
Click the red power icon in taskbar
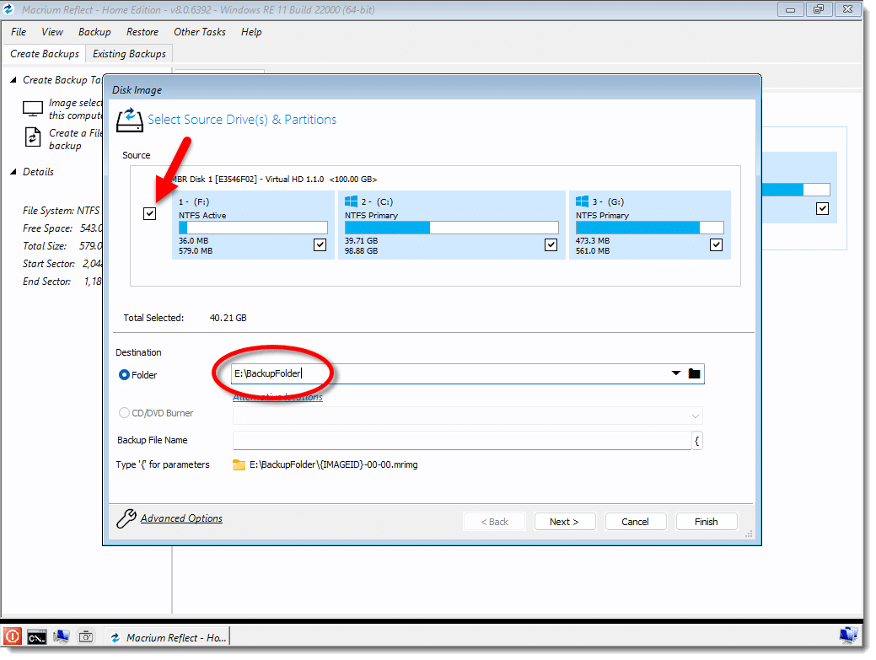12,637
